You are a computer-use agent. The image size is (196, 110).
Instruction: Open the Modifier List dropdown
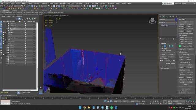(x=168, y=23)
